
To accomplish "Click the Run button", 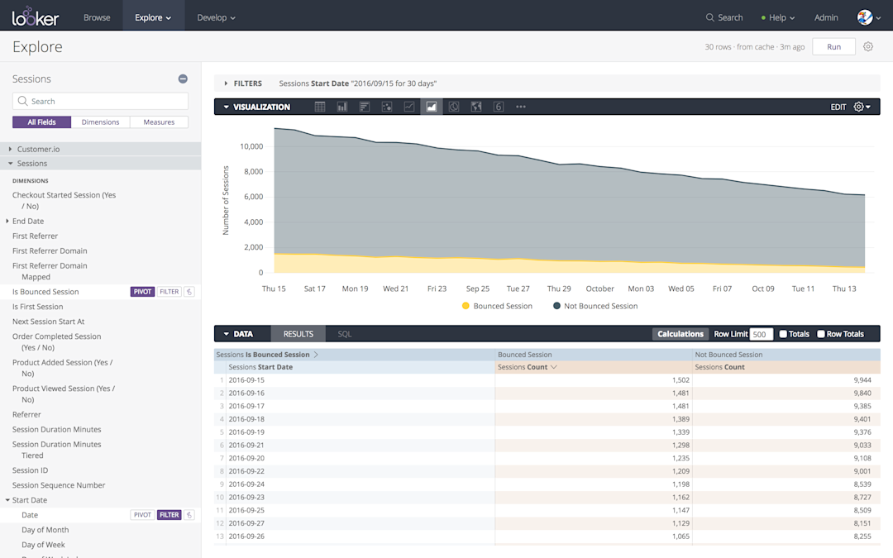I will pyautogui.click(x=833, y=46).
